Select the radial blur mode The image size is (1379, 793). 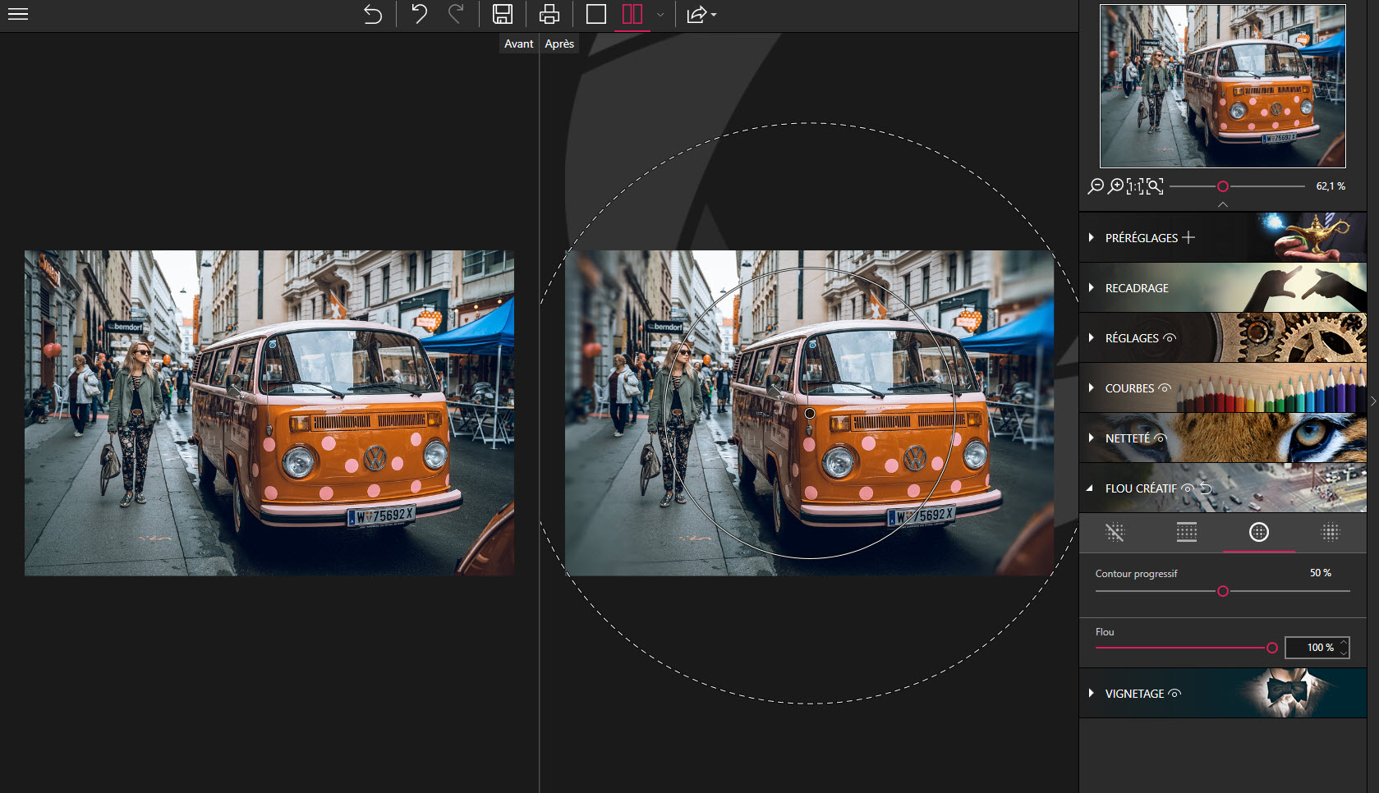[1259, 533]
